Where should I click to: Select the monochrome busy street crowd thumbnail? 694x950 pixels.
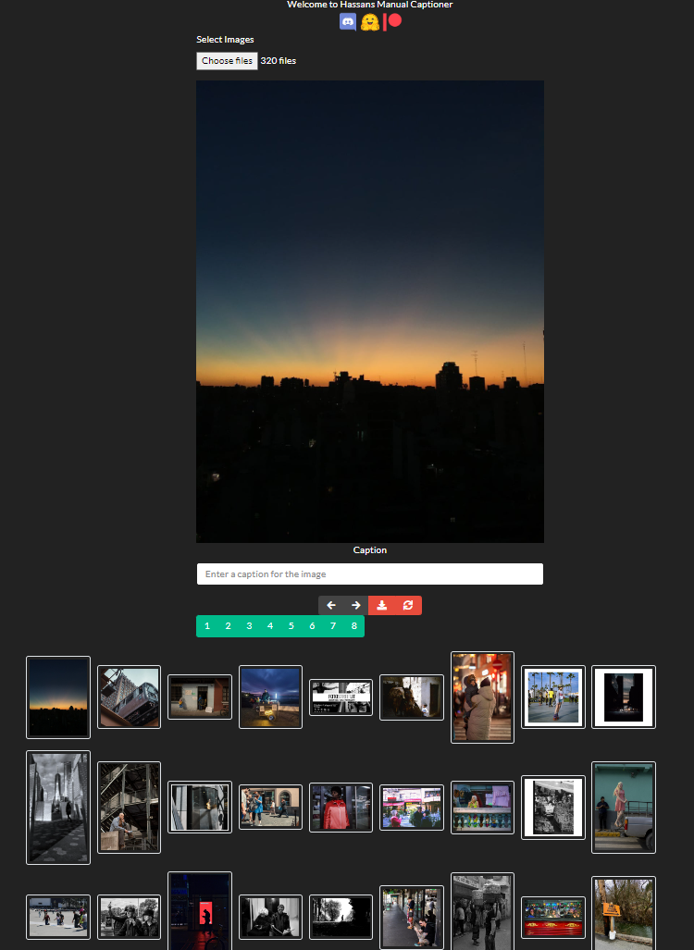click(x=482, y=912)
